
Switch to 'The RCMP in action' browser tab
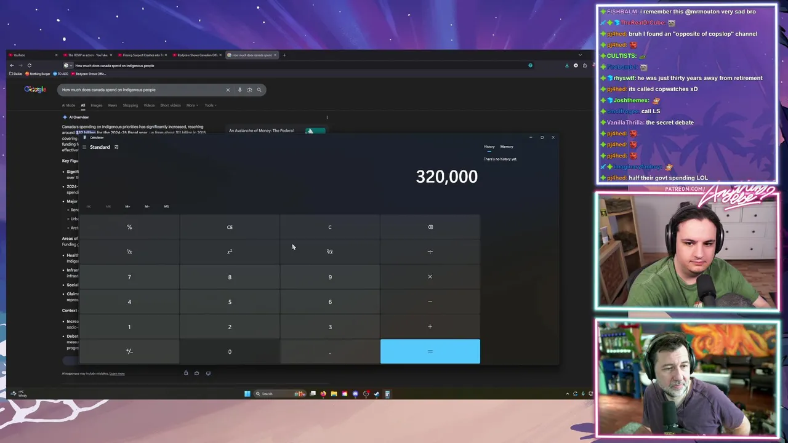pos(88,55)
